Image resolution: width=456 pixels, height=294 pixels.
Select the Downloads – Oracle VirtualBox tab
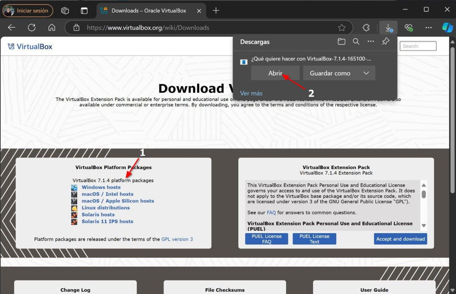click(148, 11)
